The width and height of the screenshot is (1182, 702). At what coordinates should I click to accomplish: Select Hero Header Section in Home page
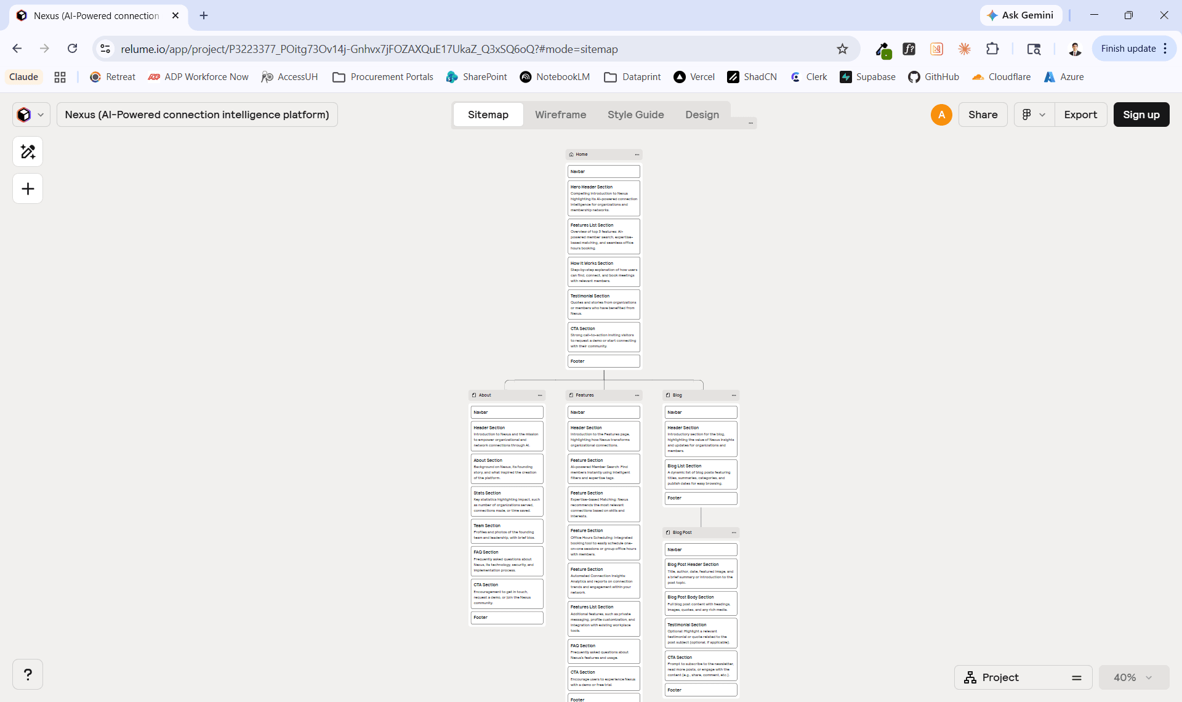[603, 198]
